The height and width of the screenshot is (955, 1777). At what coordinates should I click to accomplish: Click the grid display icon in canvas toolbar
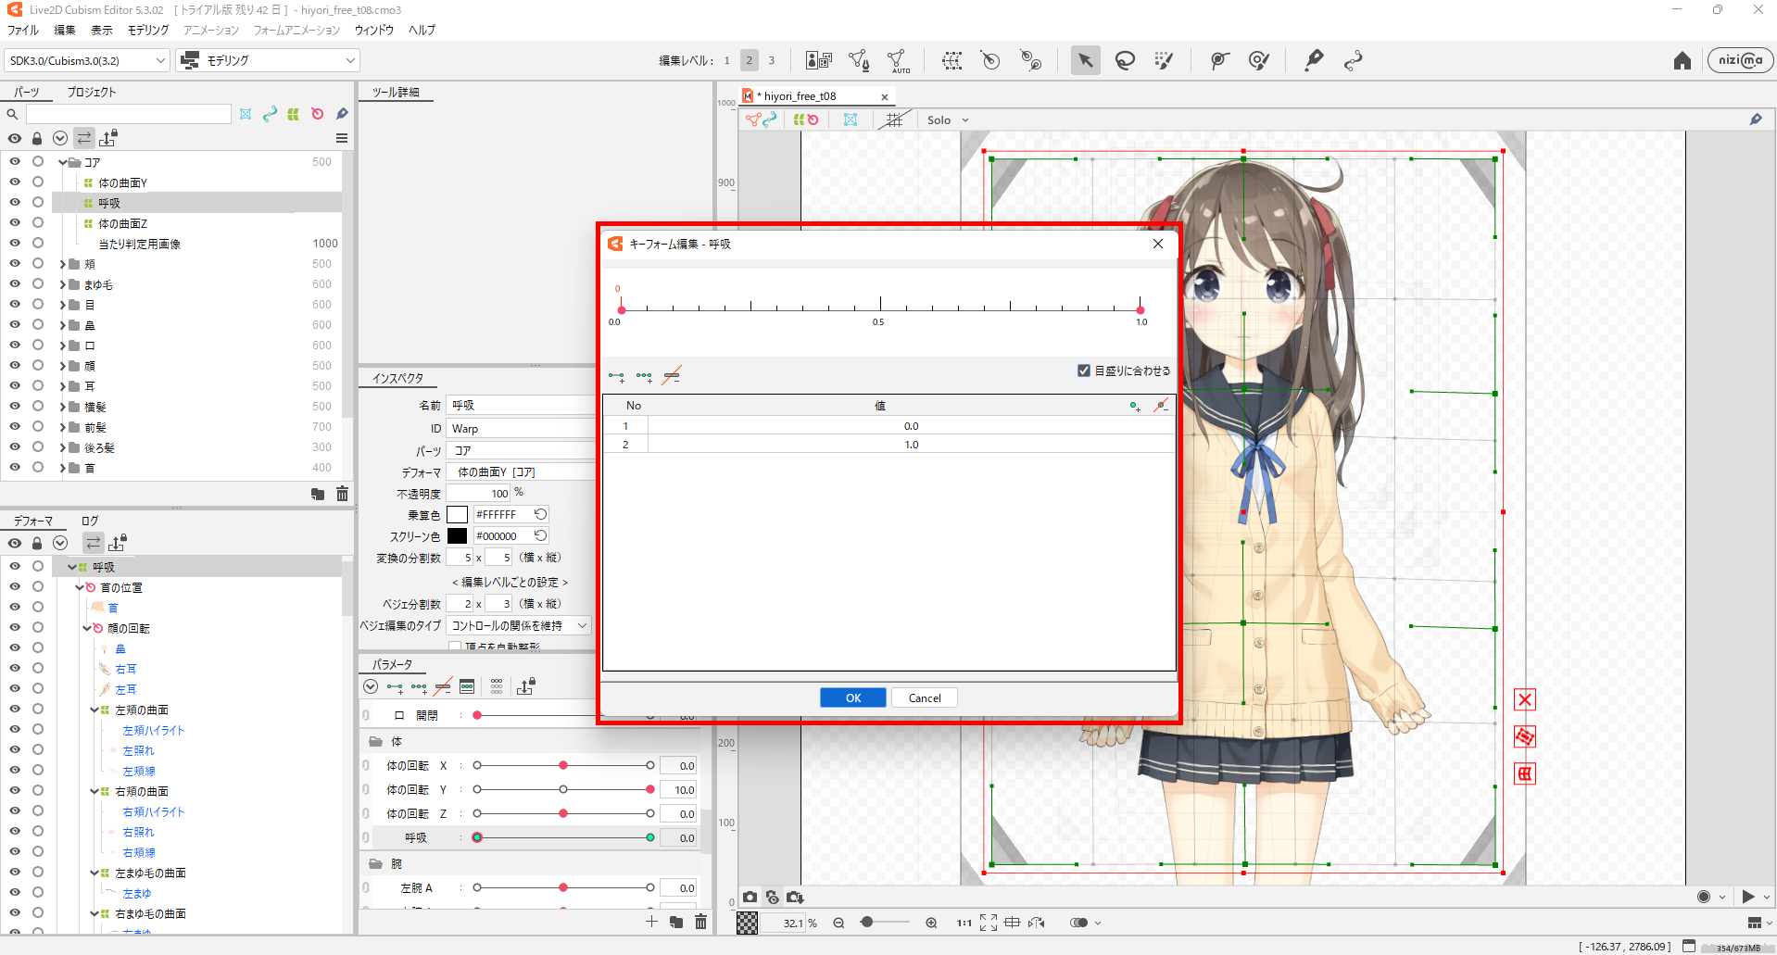click(893, 119)
